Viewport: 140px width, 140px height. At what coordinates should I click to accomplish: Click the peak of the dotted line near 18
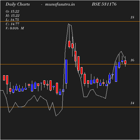[69, 24]
